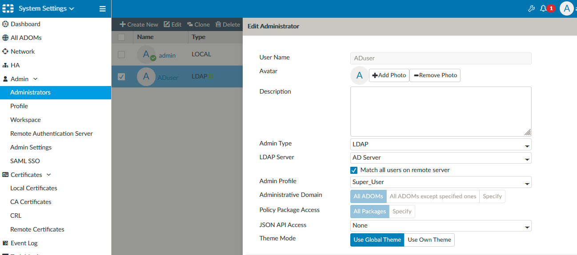Open the Admin Type dropdown
The width and height of the screenshot is (577, 255).
441,145
